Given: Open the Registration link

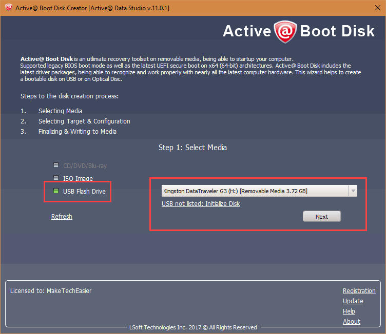Looking at the screenshot, I should coord(359,291).
